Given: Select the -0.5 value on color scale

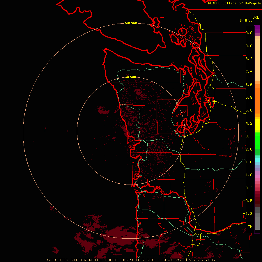Looking at the screenshot, I should coord(248,201).
